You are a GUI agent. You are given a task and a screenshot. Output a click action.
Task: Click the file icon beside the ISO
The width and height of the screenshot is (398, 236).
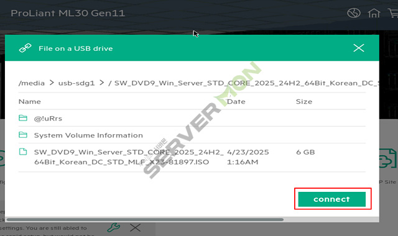23,152
